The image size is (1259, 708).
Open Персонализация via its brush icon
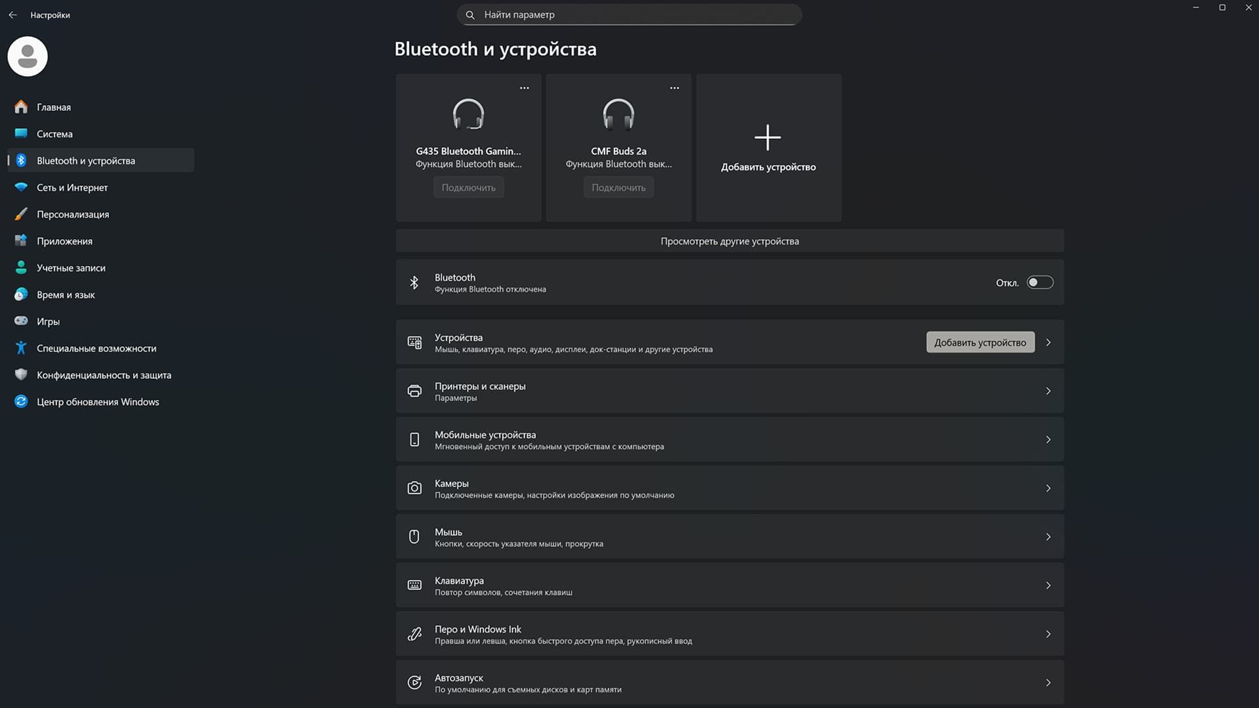[20, 214]
